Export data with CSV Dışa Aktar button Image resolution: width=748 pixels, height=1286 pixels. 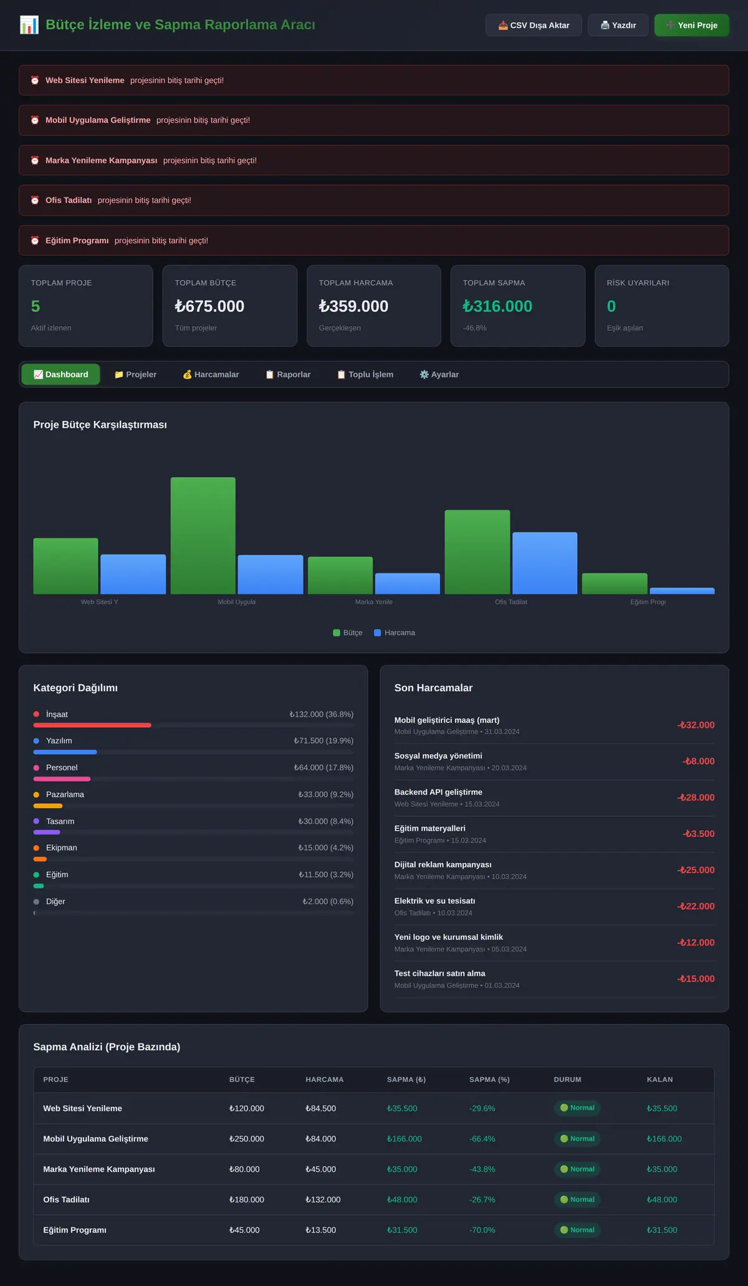click(x=534, y=26)
